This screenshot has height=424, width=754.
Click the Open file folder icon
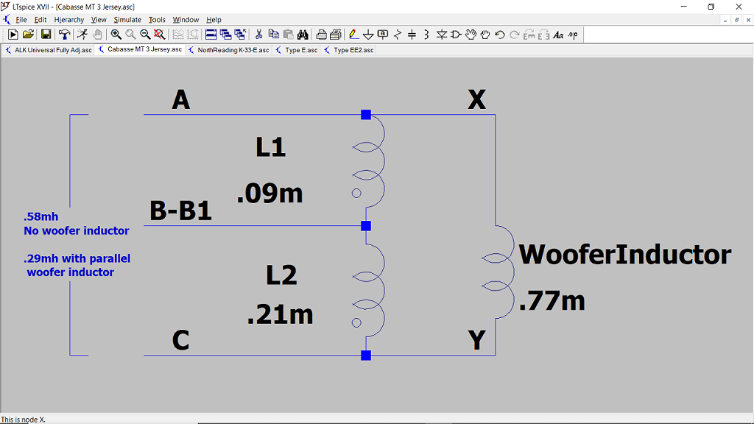click(x=28, y=34)
